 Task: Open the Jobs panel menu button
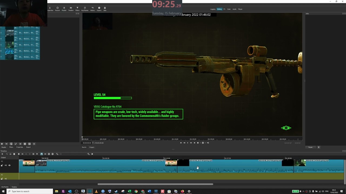click(319, 147)
